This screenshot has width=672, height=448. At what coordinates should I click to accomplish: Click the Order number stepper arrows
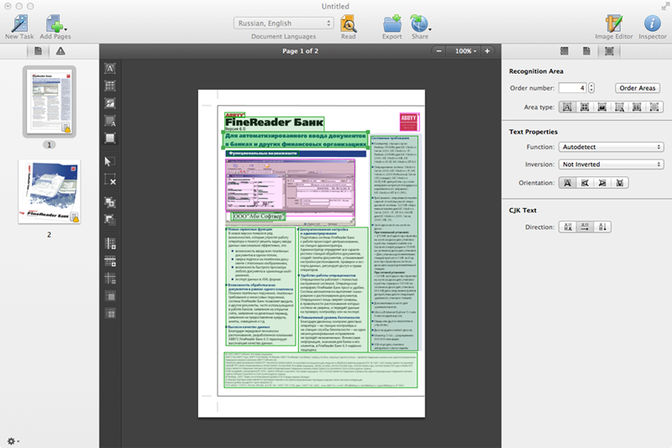(591, 88)
